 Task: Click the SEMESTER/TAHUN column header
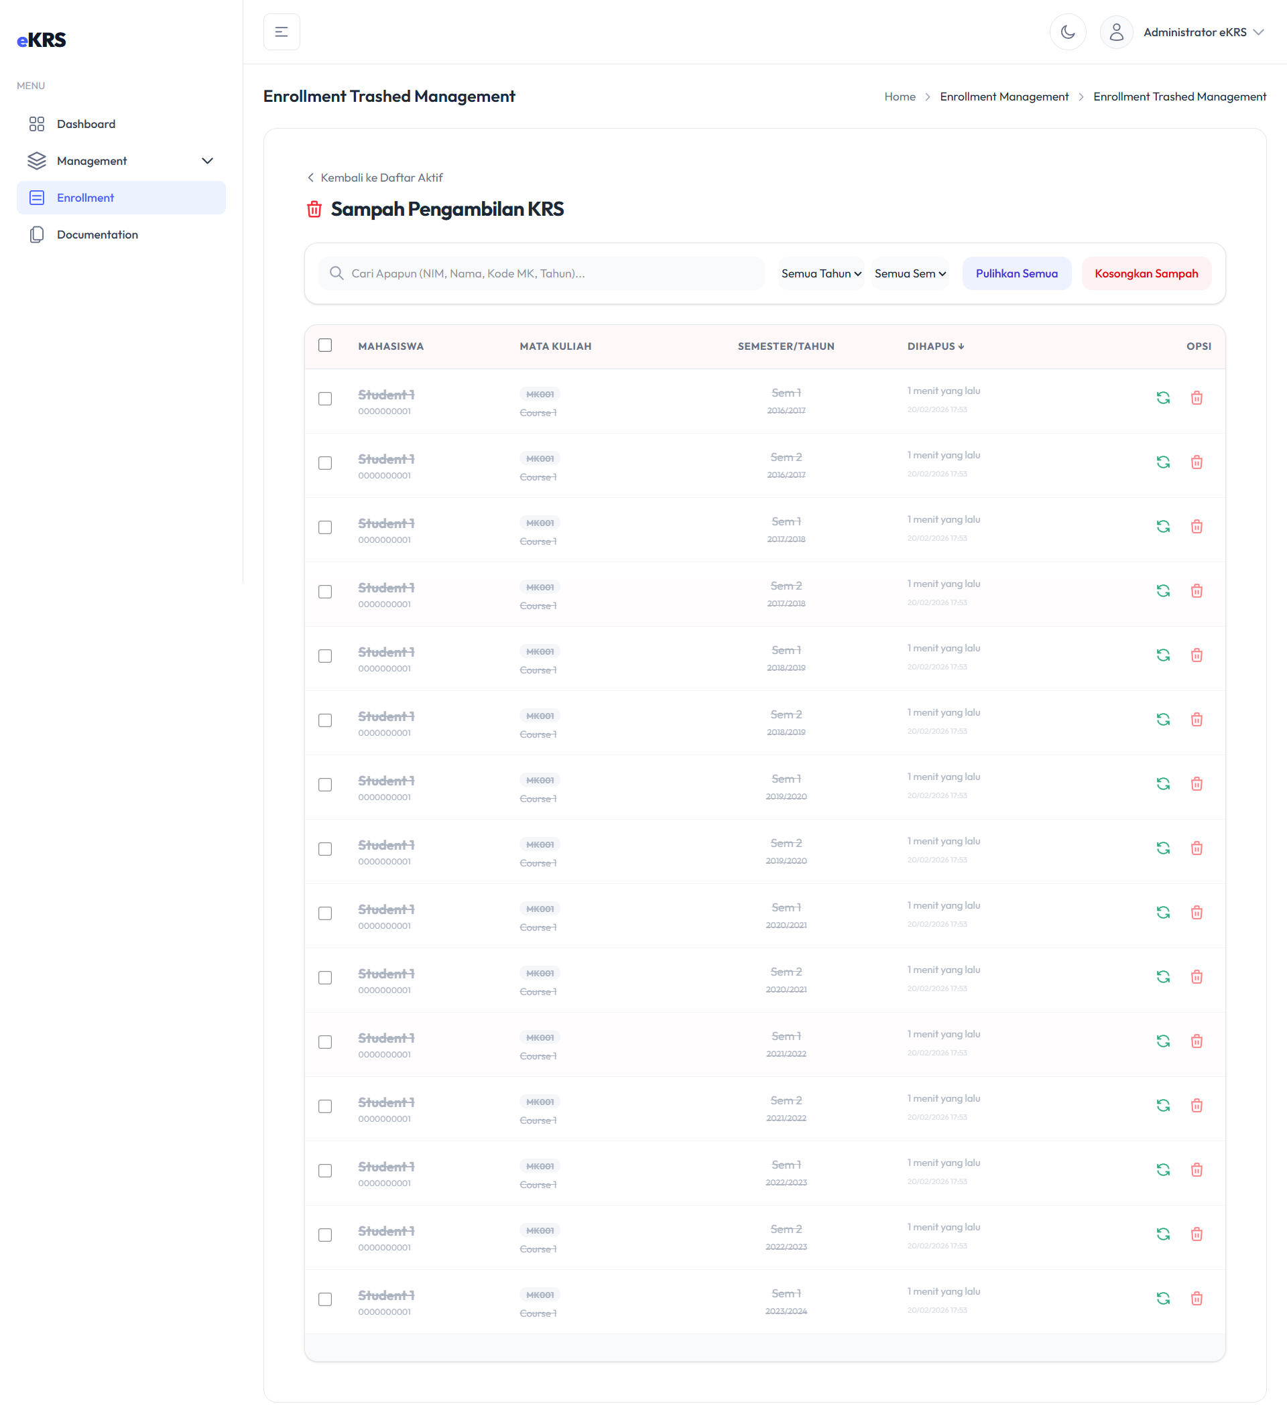(x=786, y=346)
